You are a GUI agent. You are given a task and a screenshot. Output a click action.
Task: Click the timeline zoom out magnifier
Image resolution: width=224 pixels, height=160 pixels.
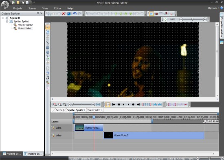[x=60, y=105]
